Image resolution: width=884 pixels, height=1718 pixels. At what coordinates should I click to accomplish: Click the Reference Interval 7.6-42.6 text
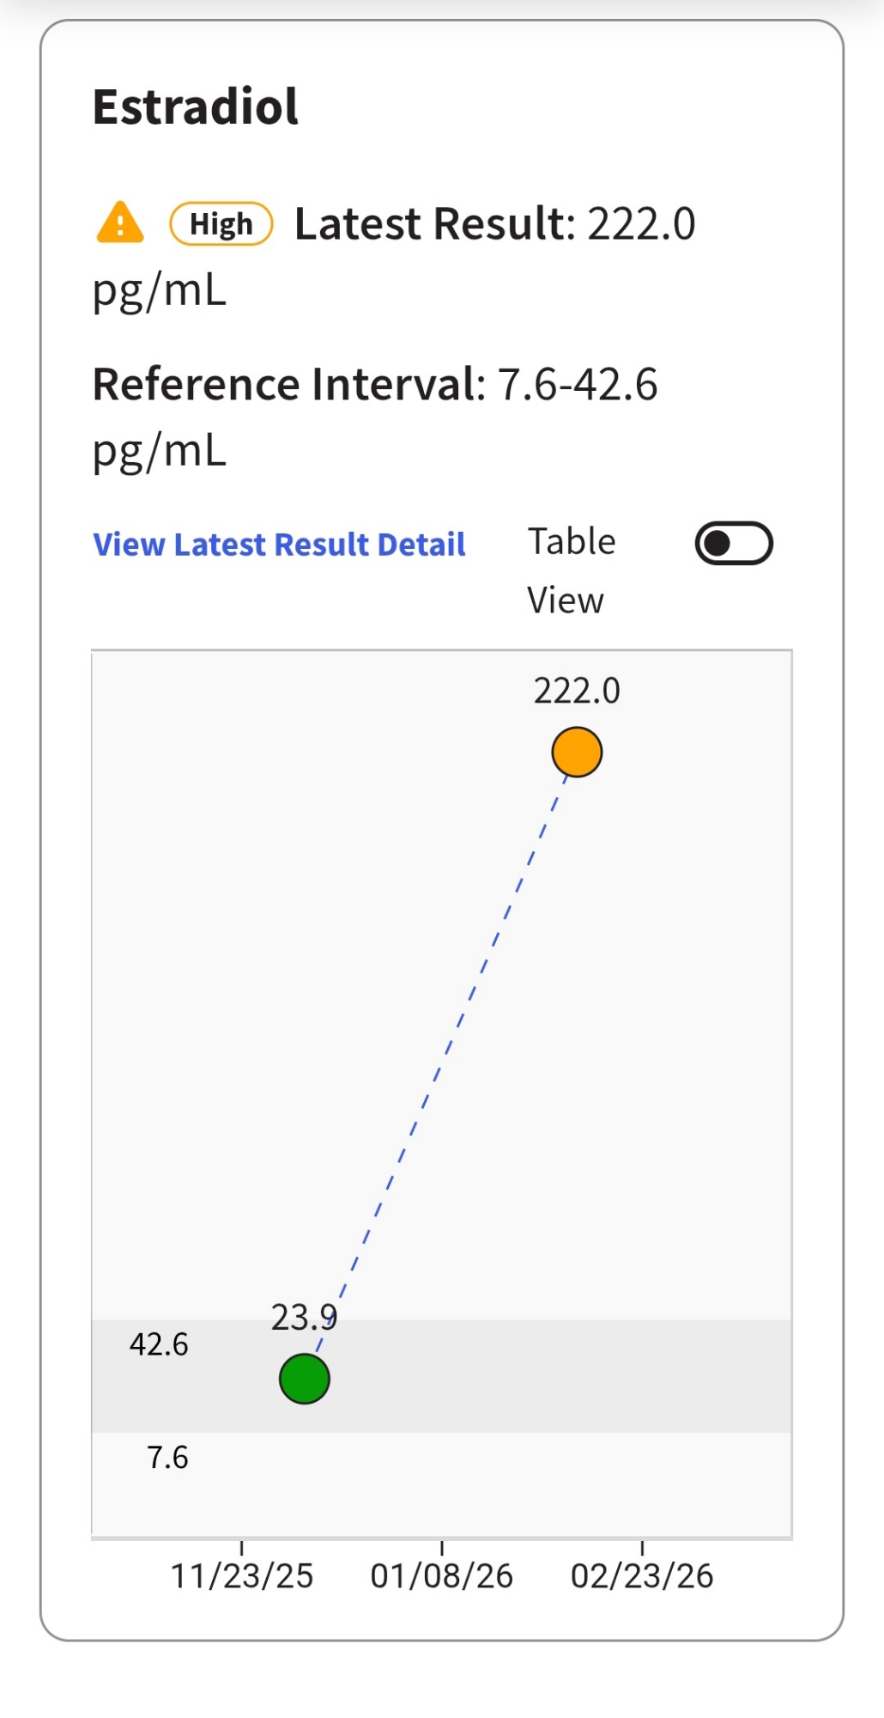pyautogui.click(x=375, y=384)
